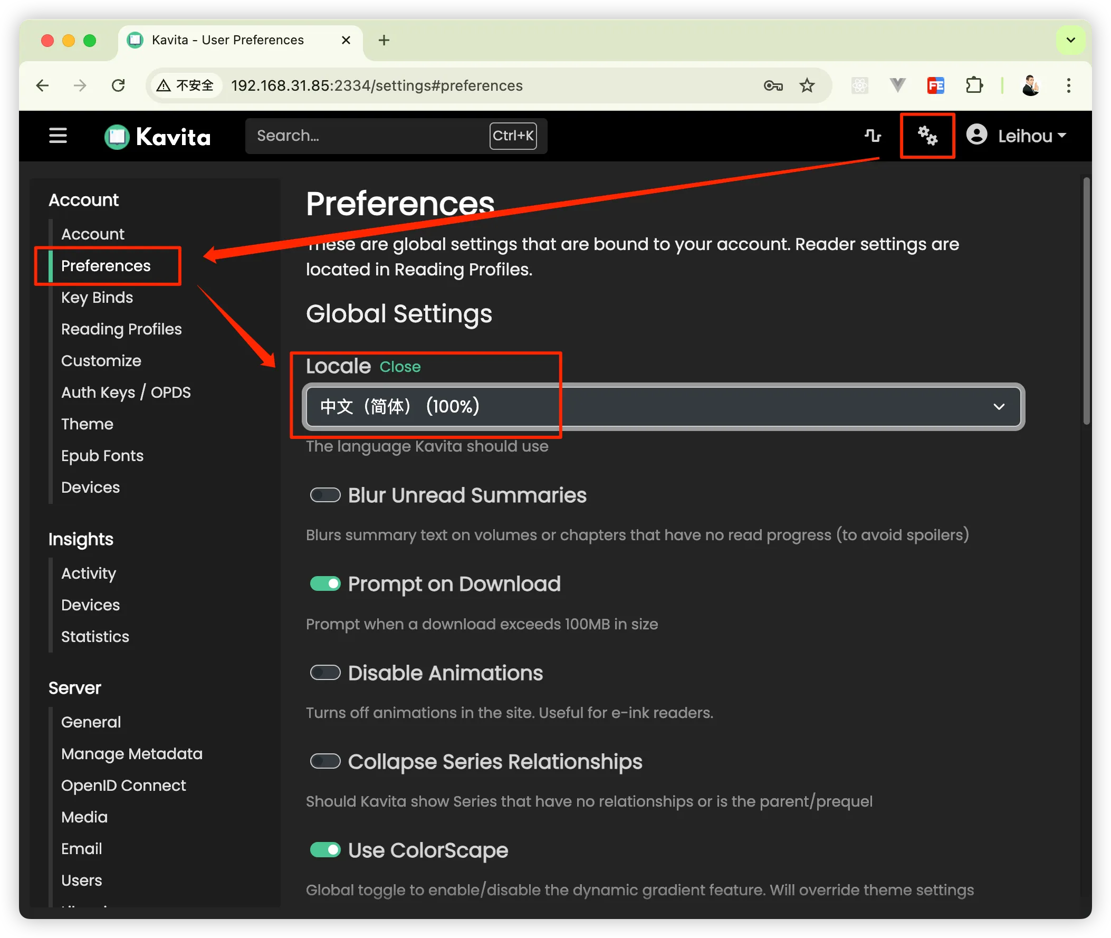This screenshot has width=1111, height=938.
Task: Toggle Collapse Series Relationships switch
Action: click(325, 761)
